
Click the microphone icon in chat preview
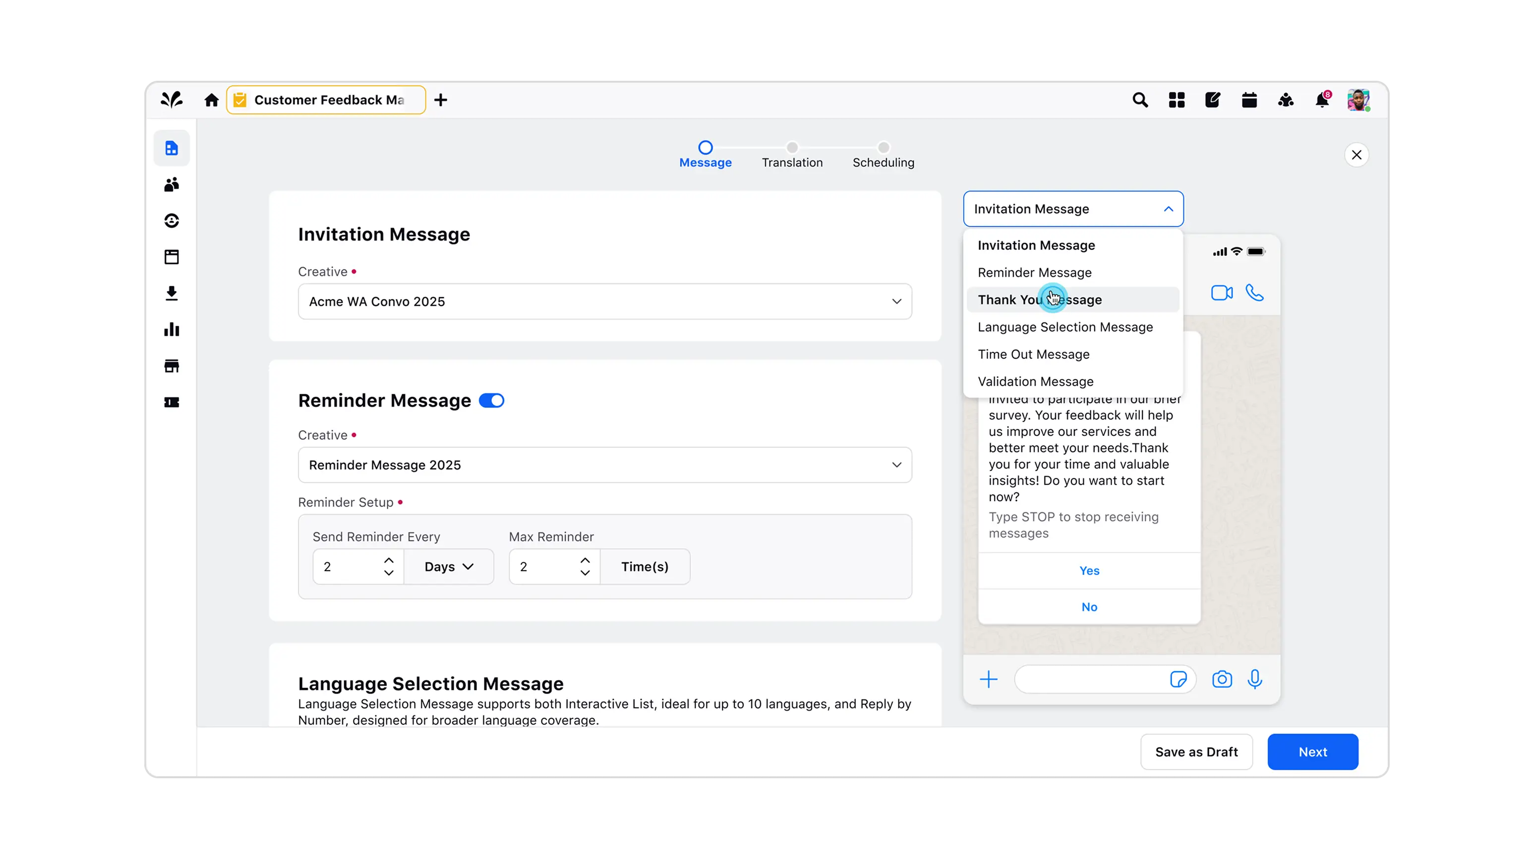click(1254, 679)
